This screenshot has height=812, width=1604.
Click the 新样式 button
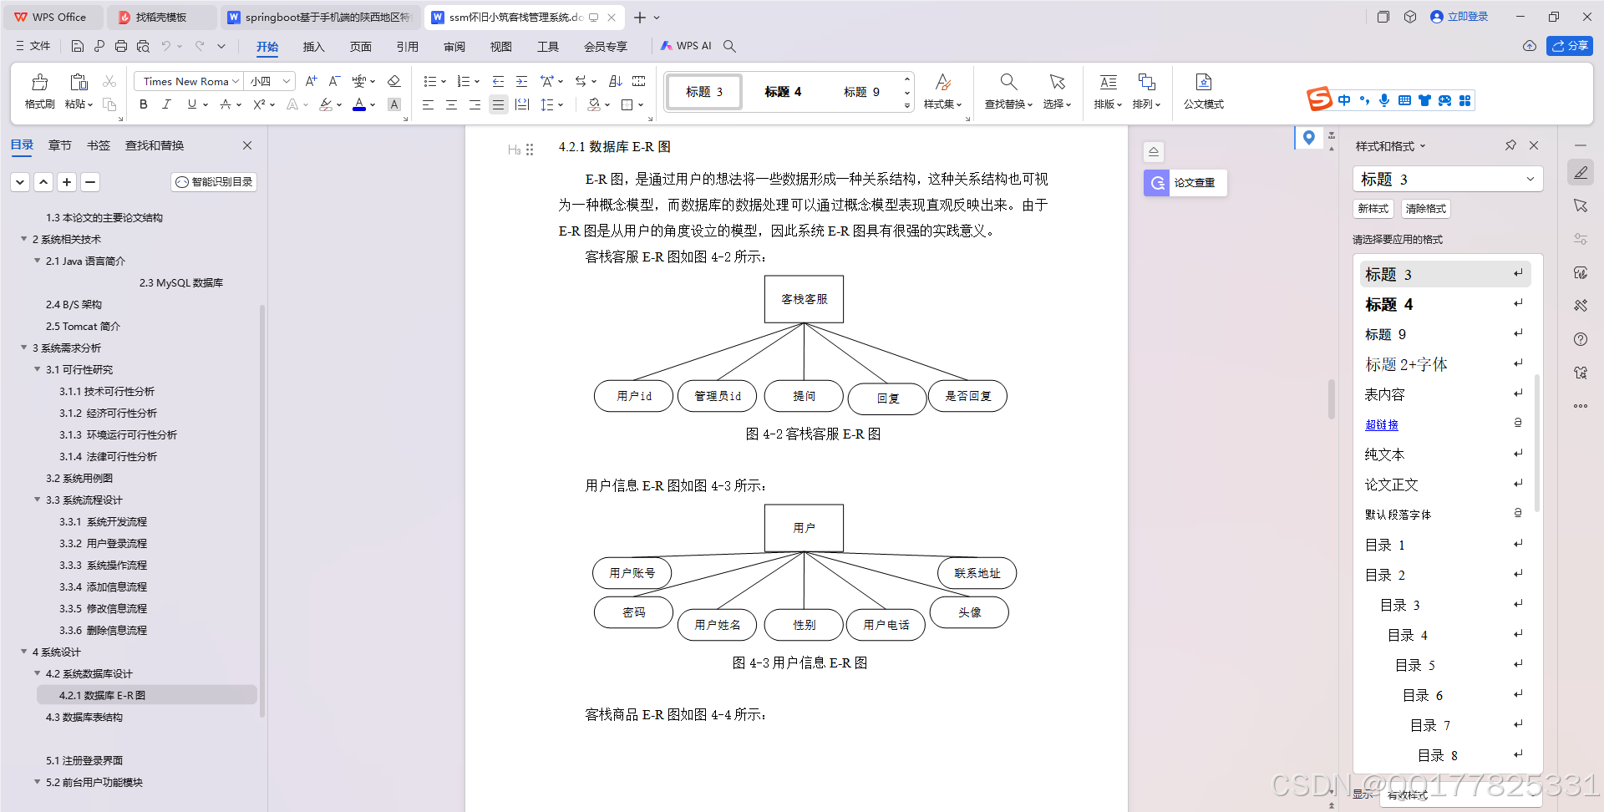(x=1373, y=209)
